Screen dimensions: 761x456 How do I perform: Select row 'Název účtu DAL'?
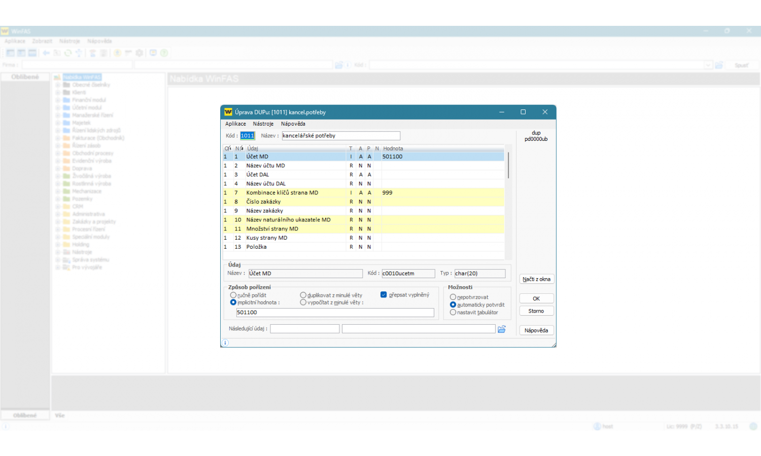tap(364, 183)
